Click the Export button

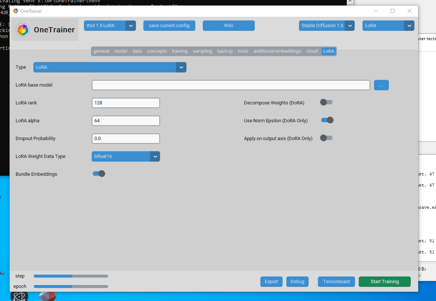271,282
